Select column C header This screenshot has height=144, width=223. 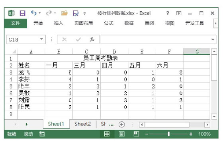(86, 51)
